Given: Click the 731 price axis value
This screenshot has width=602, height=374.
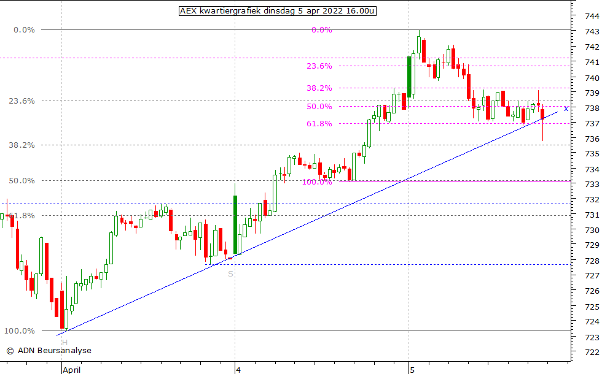Looking at the screenshot, I should coord(592,215).
